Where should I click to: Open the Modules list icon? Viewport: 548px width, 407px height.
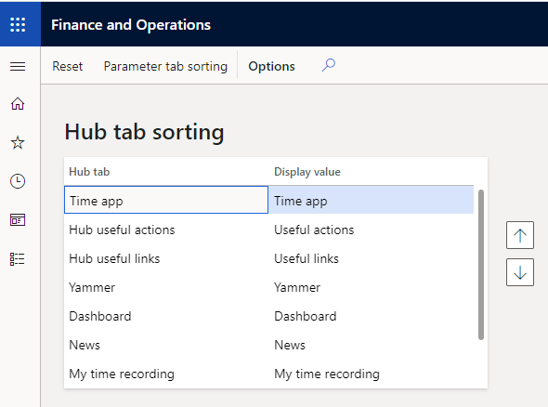coord(18,259)
